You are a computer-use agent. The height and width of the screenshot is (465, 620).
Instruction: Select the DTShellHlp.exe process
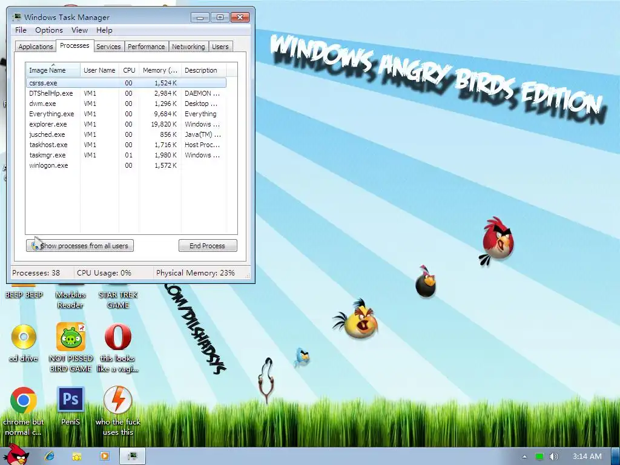[126, 93]
